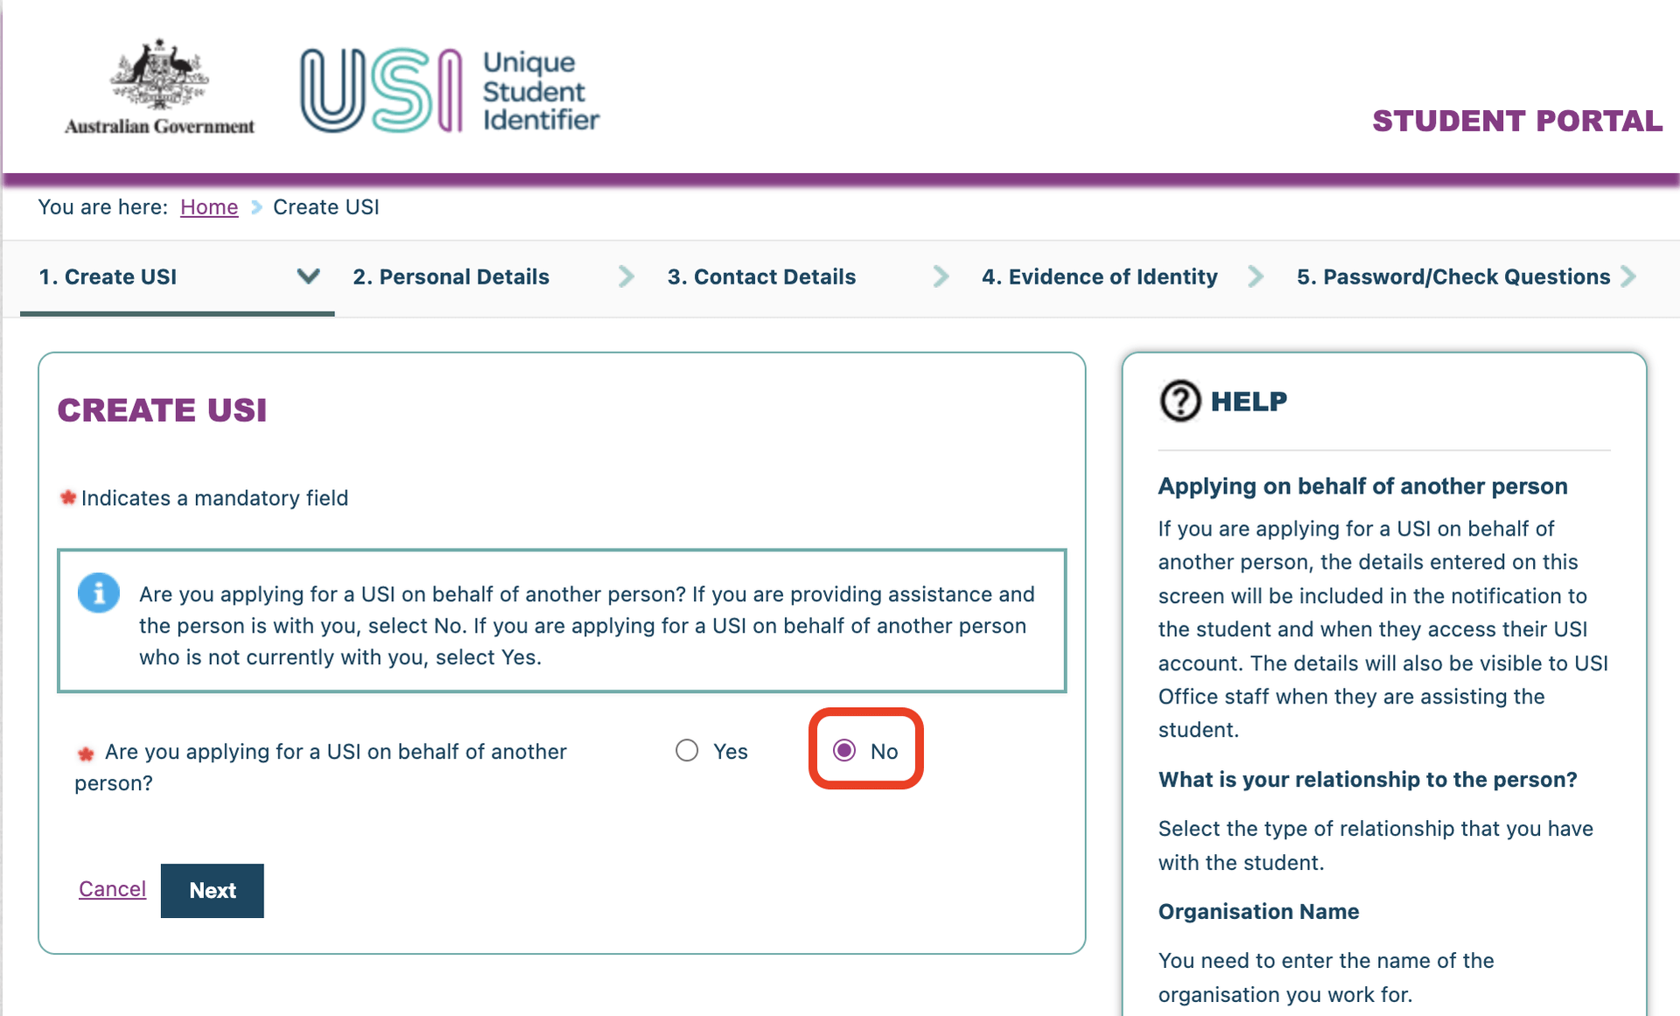The height and width of the screenshot is (1016, 1680).
Task: Click the red asterisk before 'Indicates a mandatory field'
Action: (68, 498)
